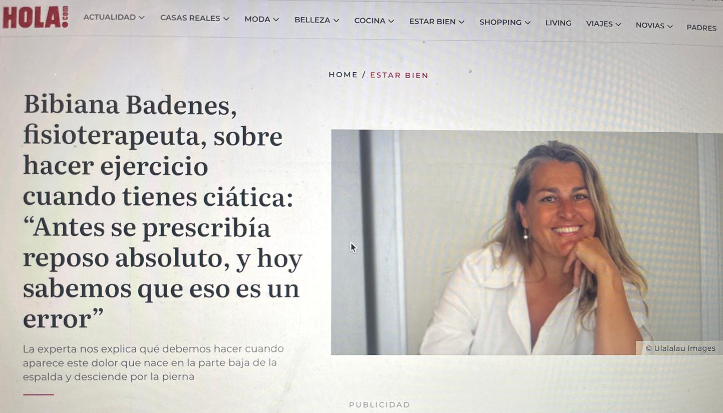The height and width of the screenshot is (413, 723).
Task: Open the BELLEZA dropdown chevron
Action: click(336, 21)
